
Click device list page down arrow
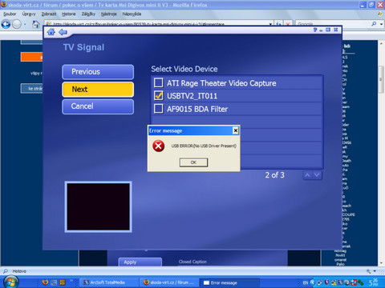[x=317, y=175]
